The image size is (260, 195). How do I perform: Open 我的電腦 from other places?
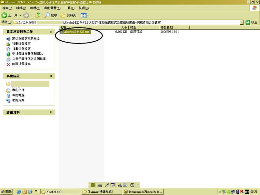[18, 95]
